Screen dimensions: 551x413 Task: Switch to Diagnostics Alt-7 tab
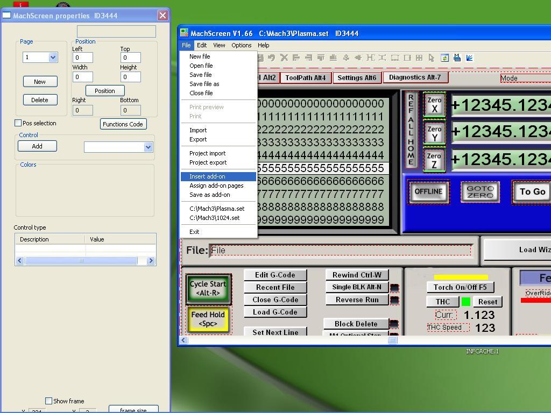click(x=415, y=77)
